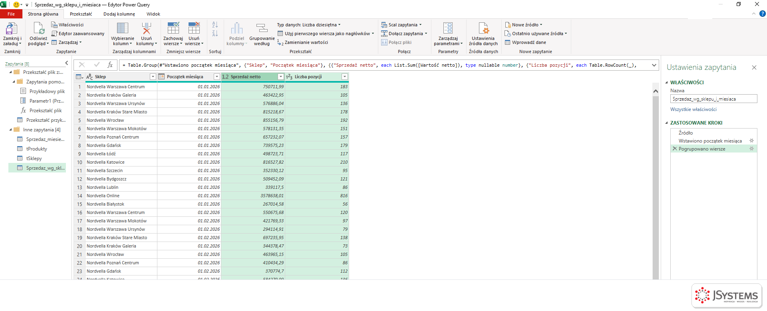Open the Typ danych dropdown
The height and width of the screenshot is (311, 767).
309,25
